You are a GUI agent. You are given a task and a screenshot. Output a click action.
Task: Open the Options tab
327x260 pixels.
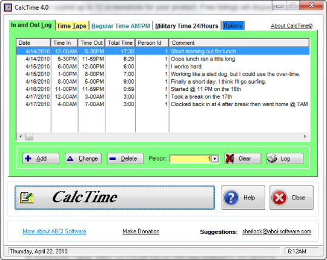tap(233, 25)
